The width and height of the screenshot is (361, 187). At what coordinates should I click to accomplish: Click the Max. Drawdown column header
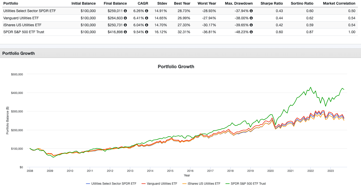(238, 4)
